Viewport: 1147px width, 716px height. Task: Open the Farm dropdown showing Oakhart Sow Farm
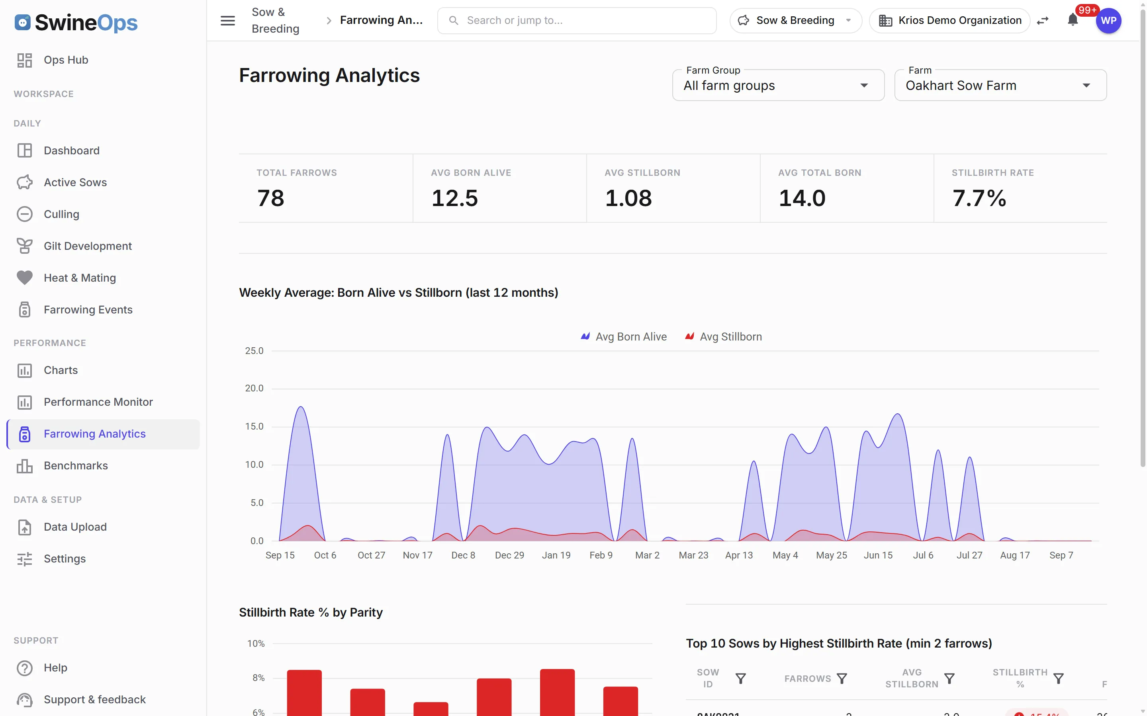point(1000,85)
